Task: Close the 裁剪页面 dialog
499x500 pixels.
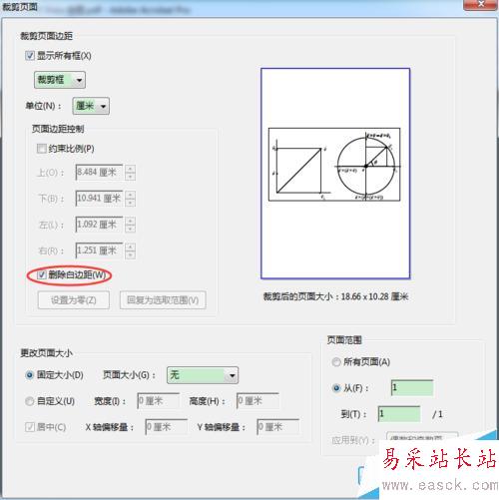Action: coord(481,4)
